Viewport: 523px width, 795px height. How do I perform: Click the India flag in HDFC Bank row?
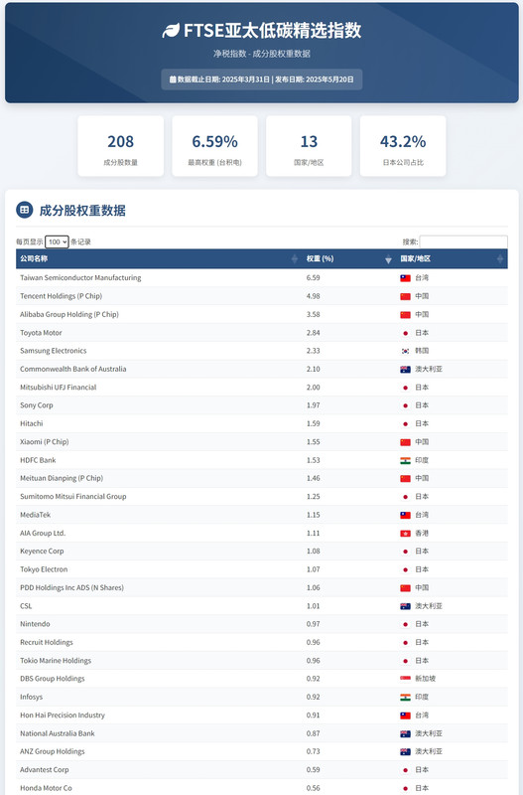tap(406, 460)
